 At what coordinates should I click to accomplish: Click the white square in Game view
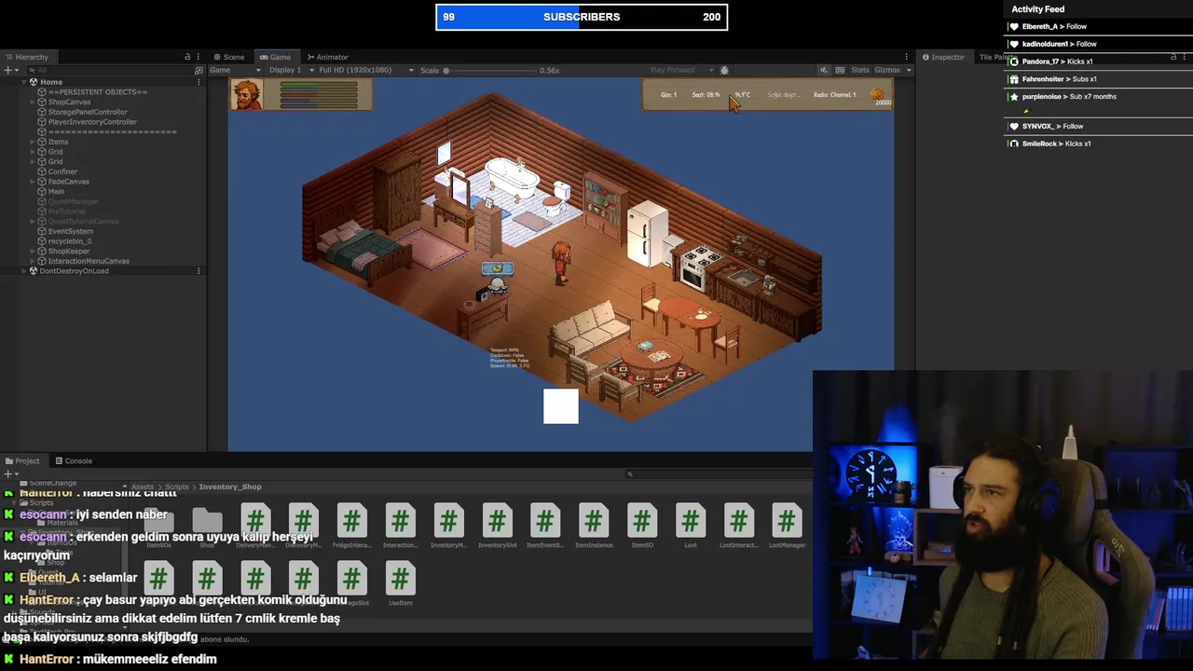pos(561,406)
